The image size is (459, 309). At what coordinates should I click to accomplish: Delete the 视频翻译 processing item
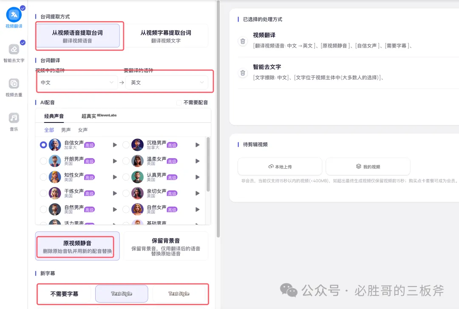tap(243, 41)
